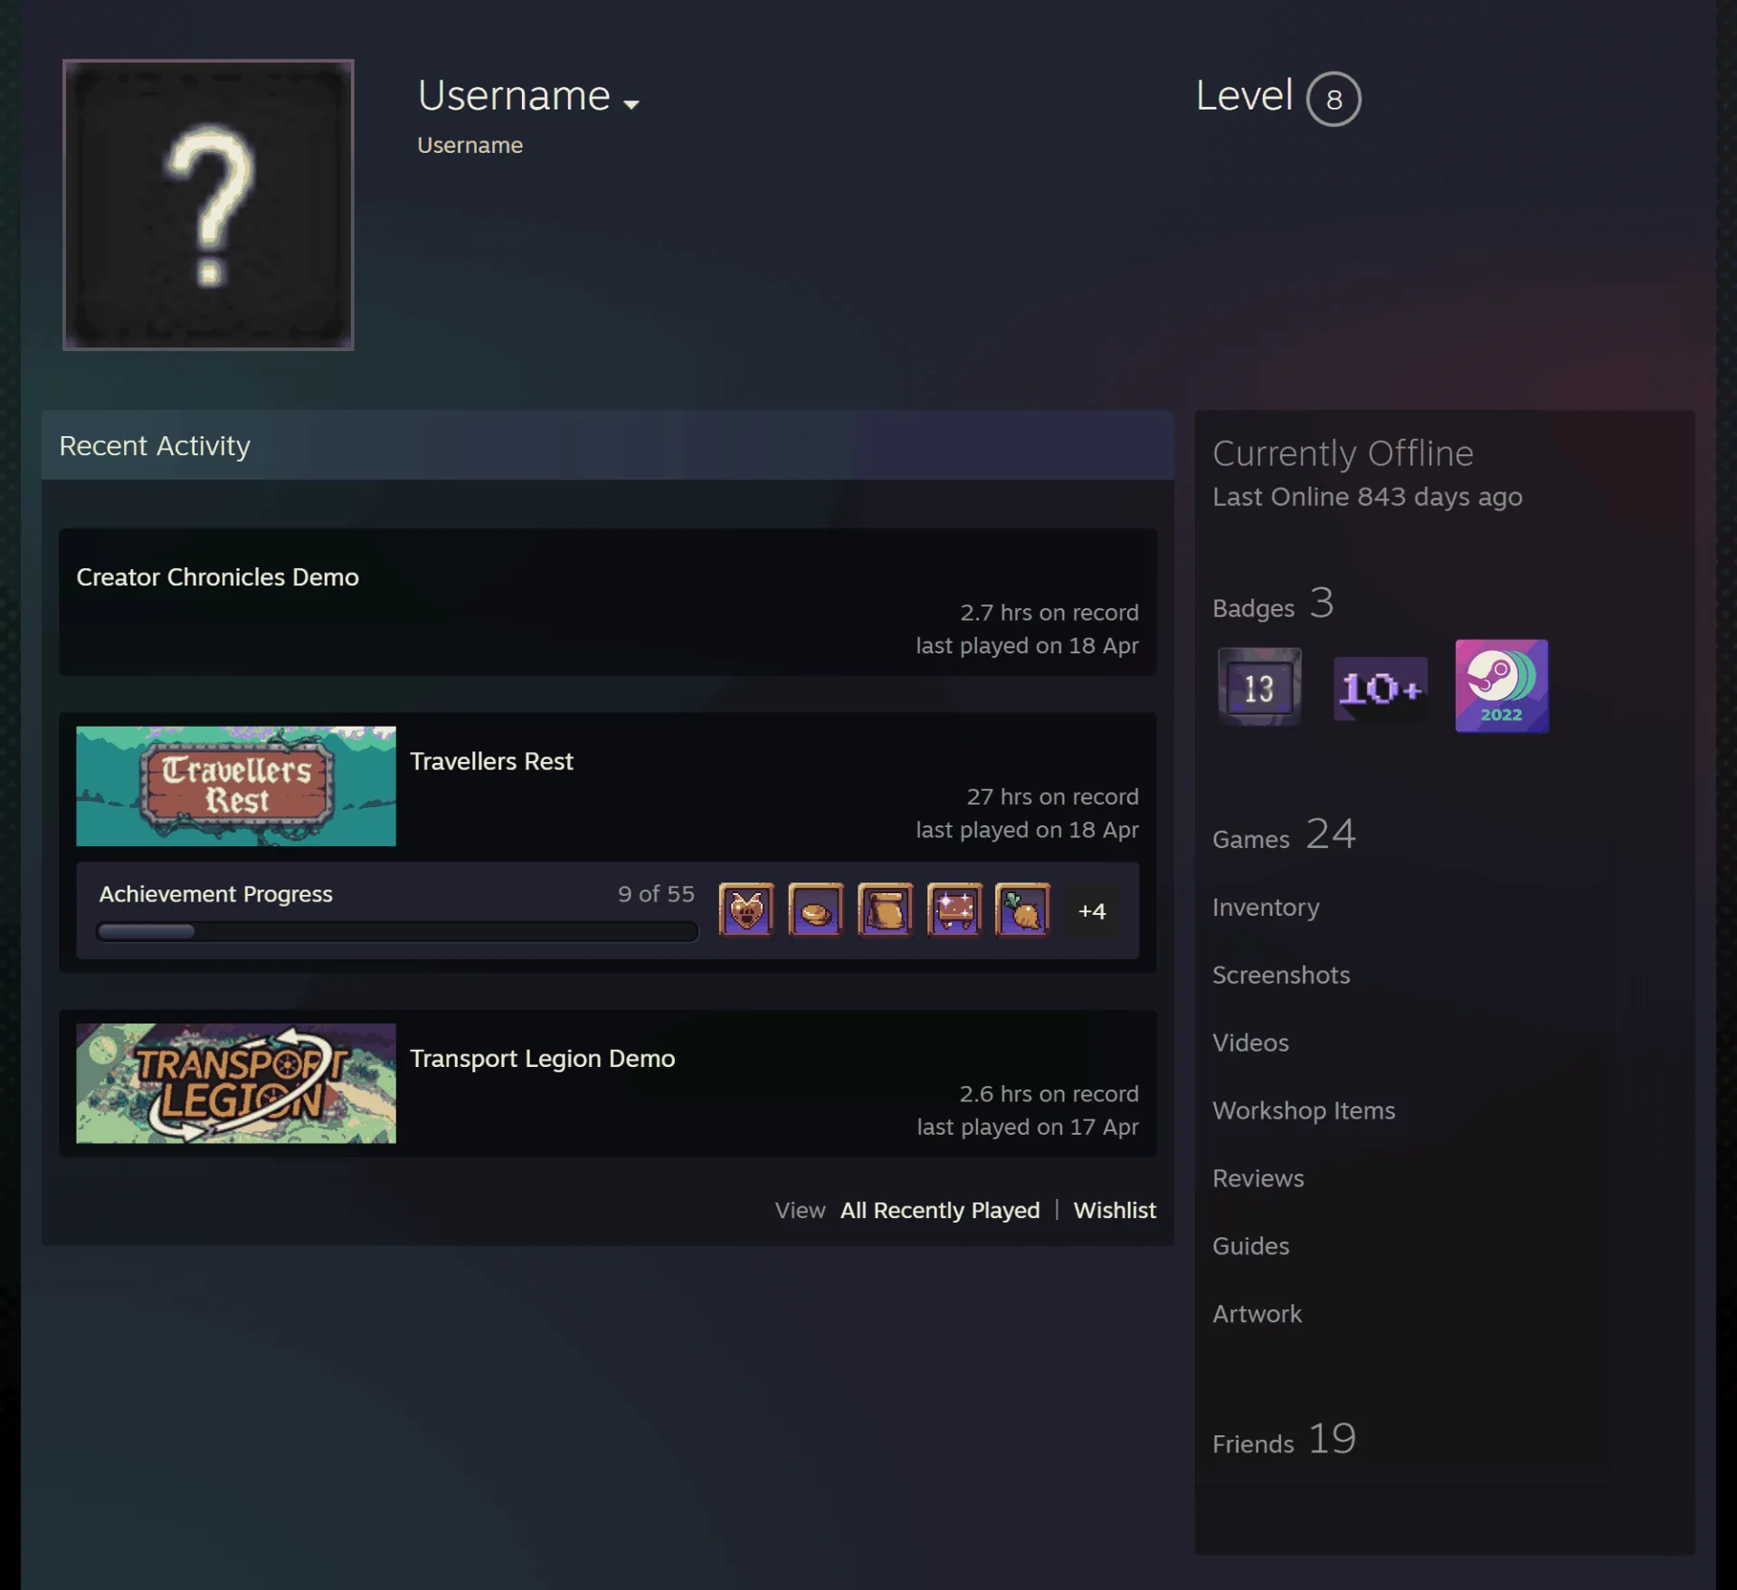Go to Workshop Items
The height and width of the screenshot is (1590, 1737).
point(1304,1110)
